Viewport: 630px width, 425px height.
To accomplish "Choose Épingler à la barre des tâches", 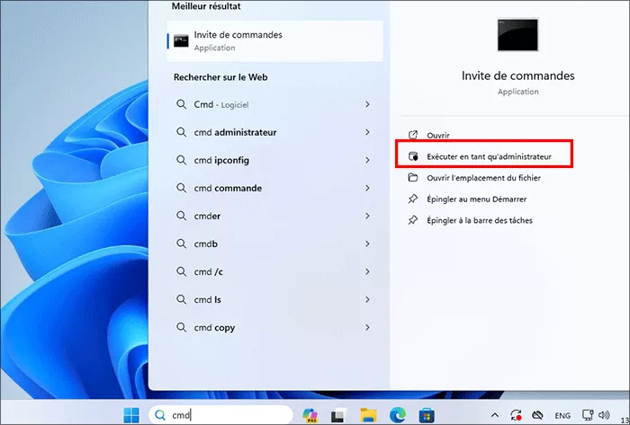I will point(480,220).
